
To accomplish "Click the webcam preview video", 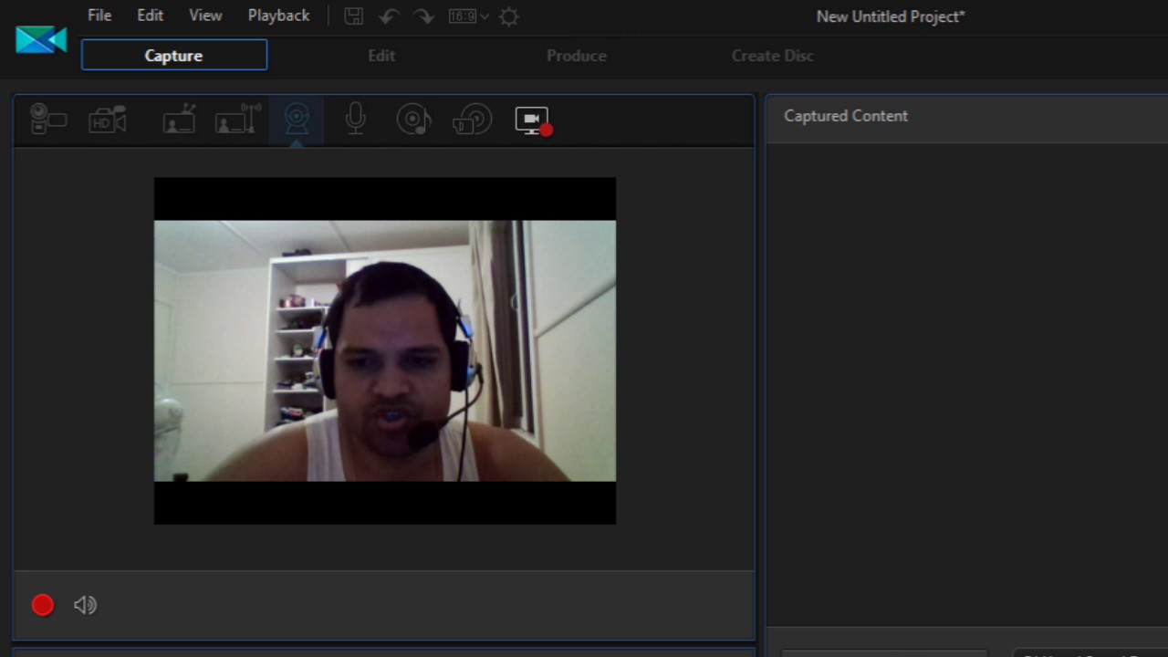I will tap(385, 350).
